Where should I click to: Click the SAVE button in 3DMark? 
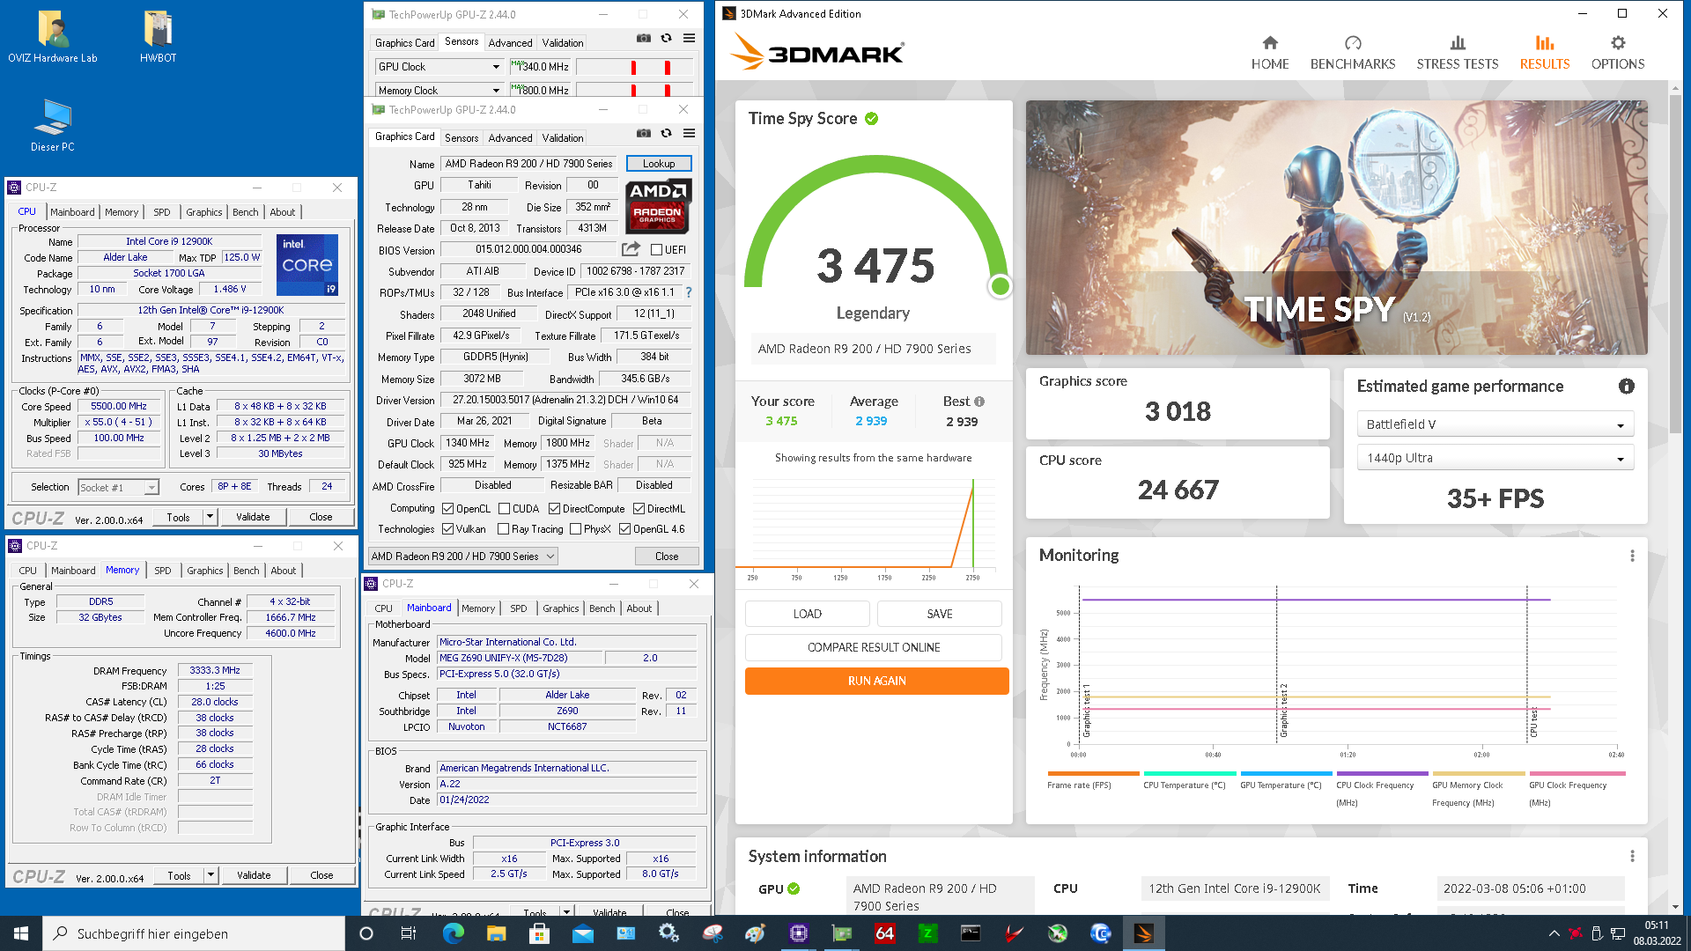940,614
